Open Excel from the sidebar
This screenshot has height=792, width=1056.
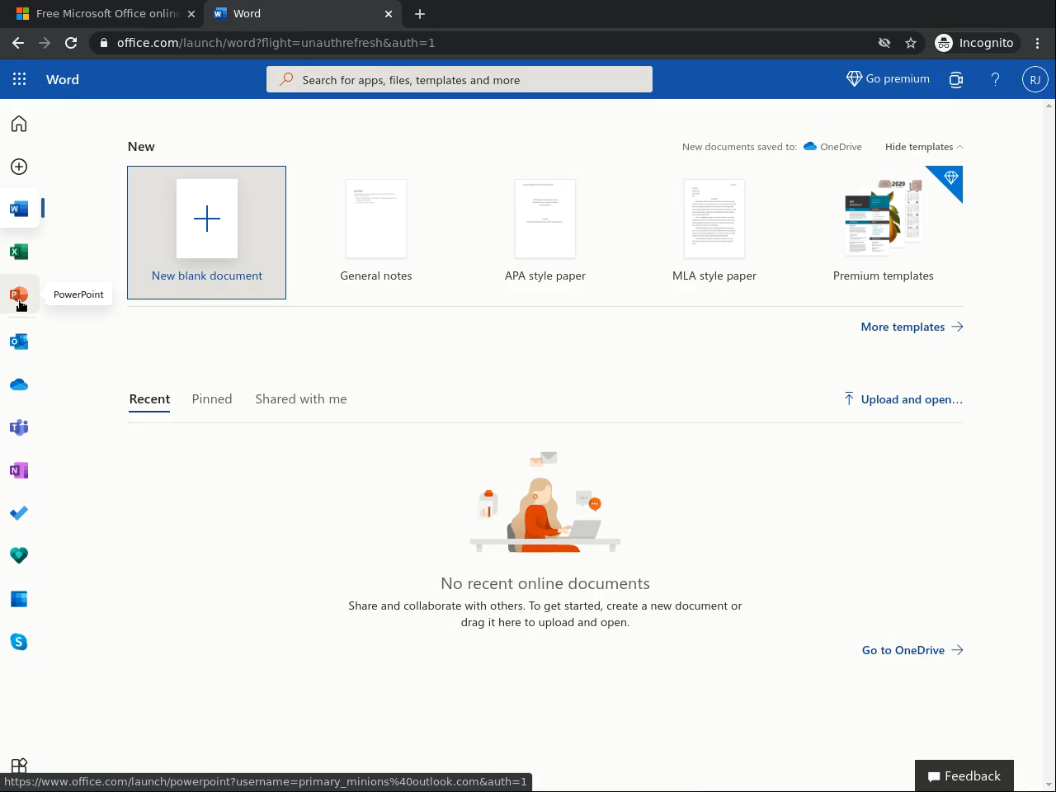19,252
